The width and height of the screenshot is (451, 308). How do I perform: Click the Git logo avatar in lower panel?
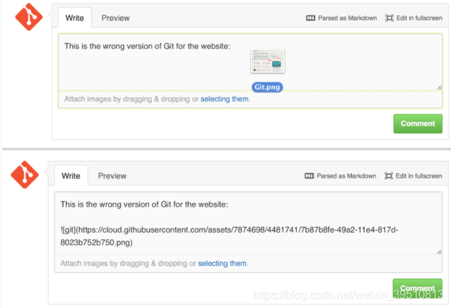[x=25, y=175]
